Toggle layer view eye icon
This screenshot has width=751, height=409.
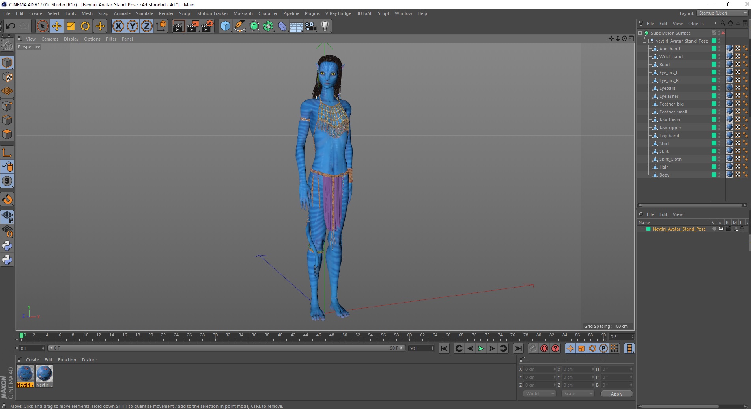tap(721, 229)
